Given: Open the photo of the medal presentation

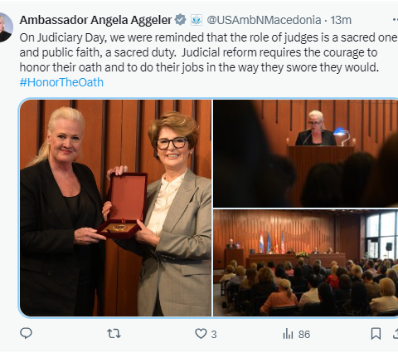Looking at the screenshot, I should tap(115, 208).
